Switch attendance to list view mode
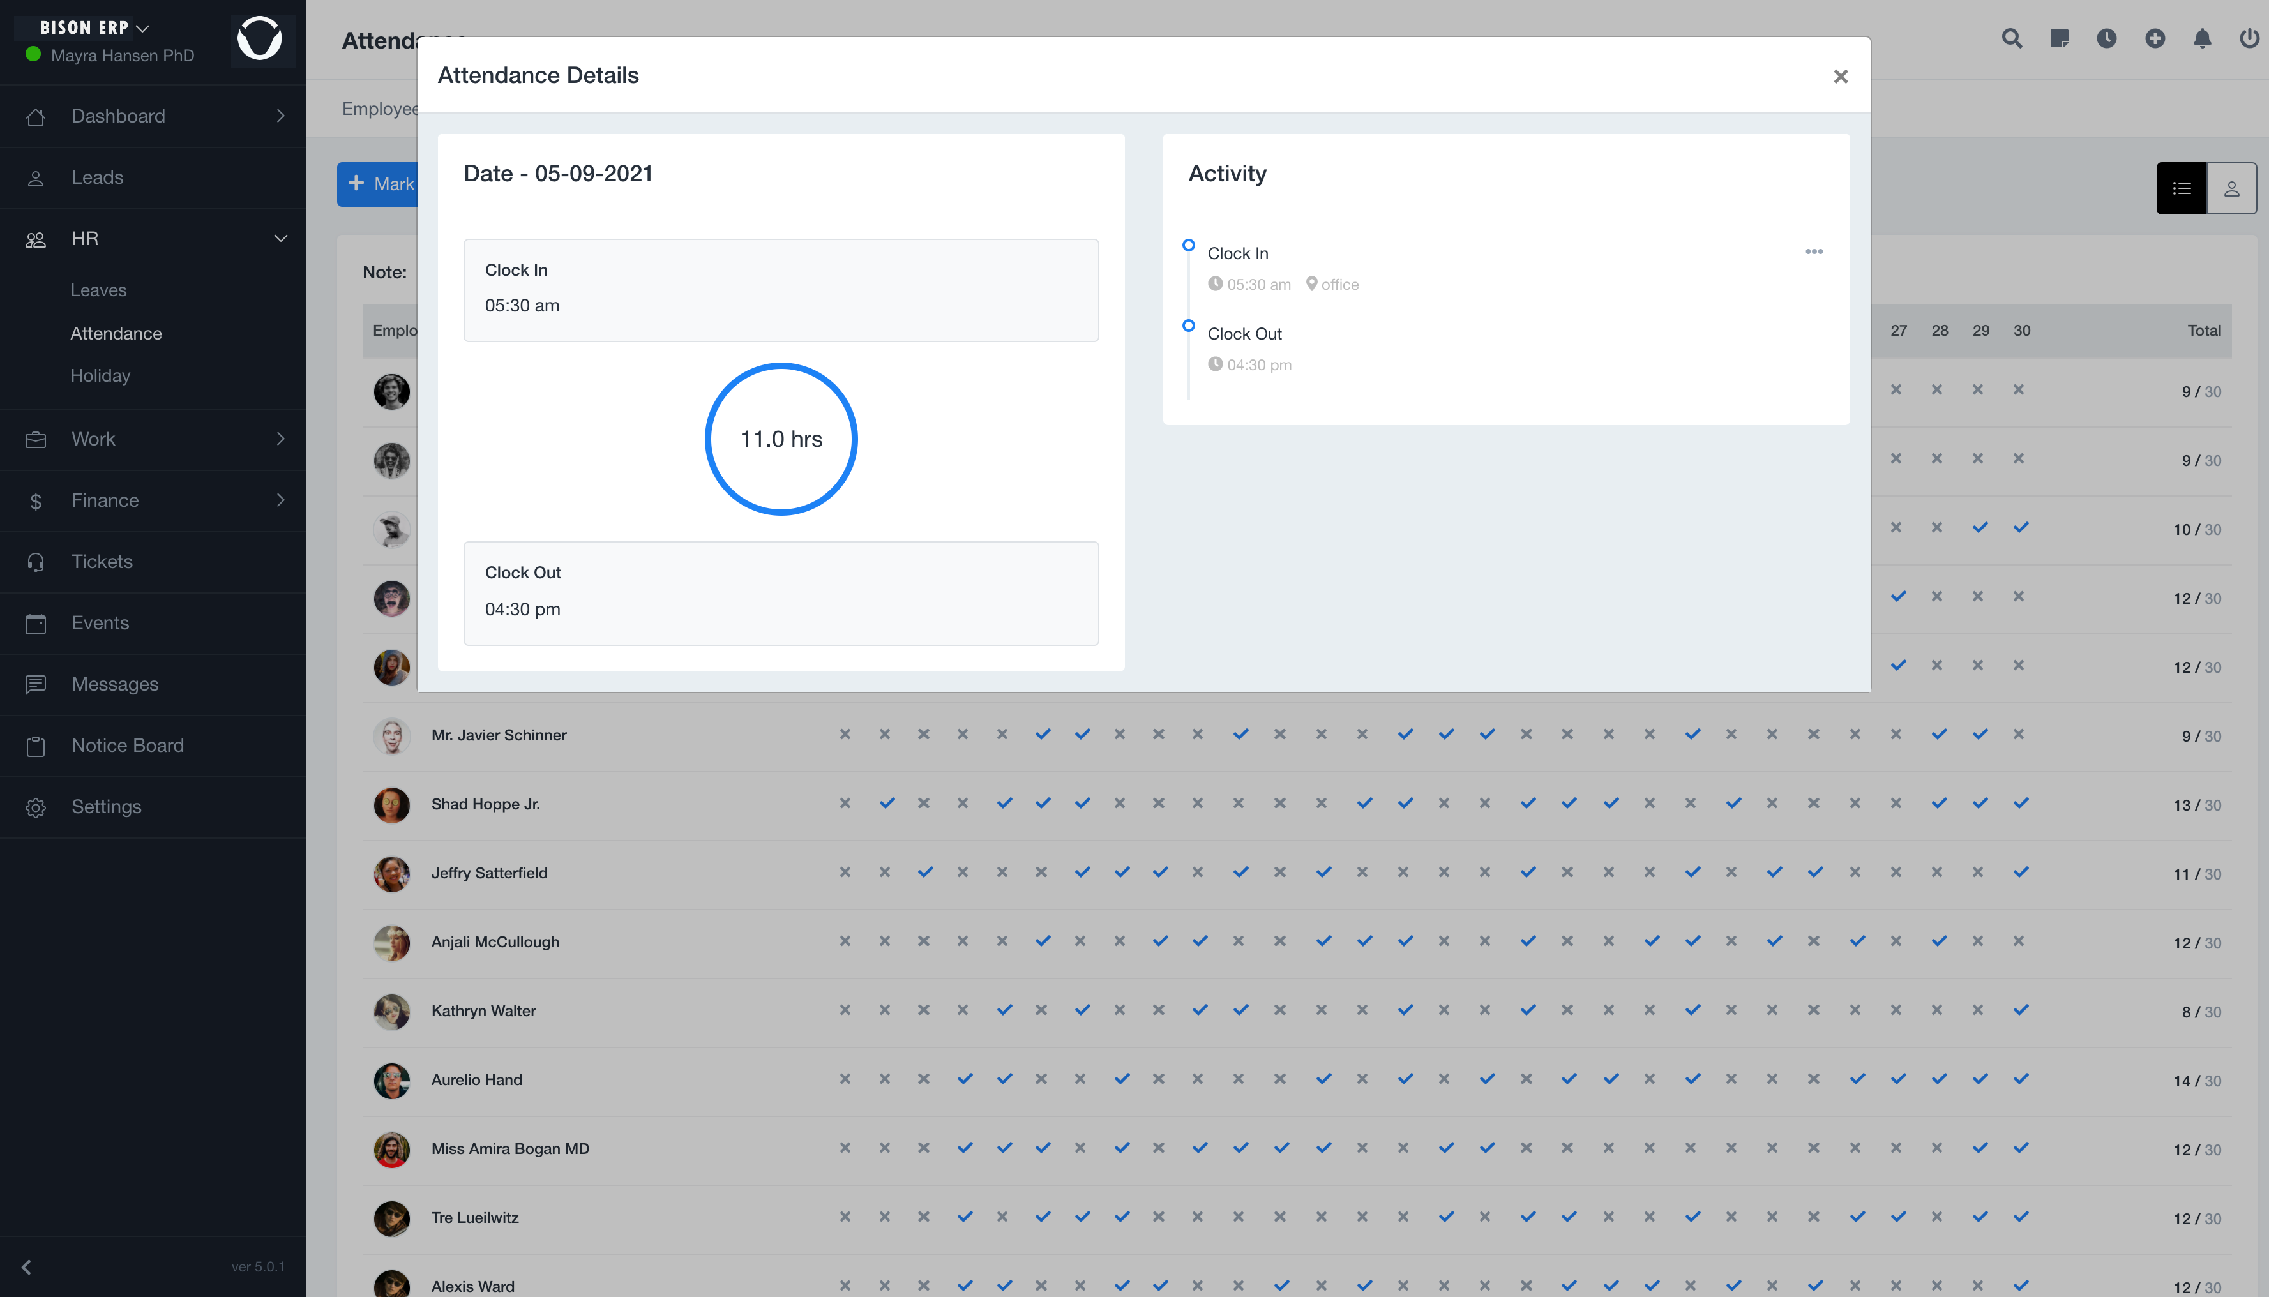Screen dimensions: 2269x1297 click(x=2182, y=188)
